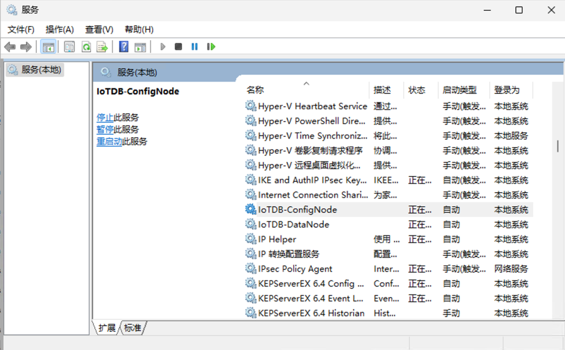Click gear icon of KEPServerEX 6.4 Config row

(251, 283)
